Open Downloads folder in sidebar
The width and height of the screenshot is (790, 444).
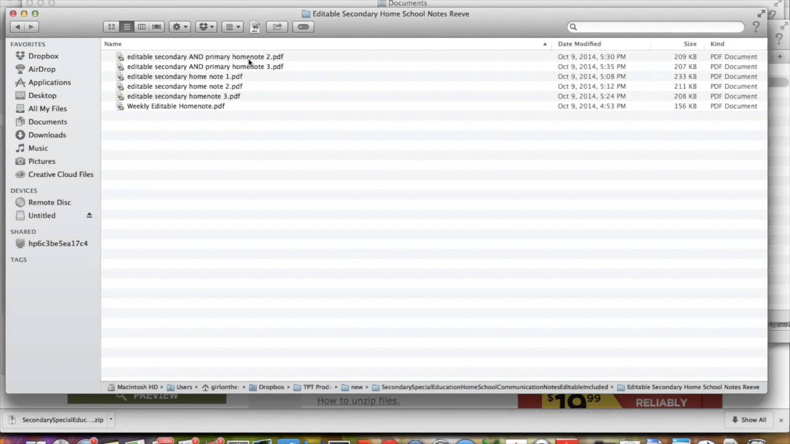[x=47, y=135]
